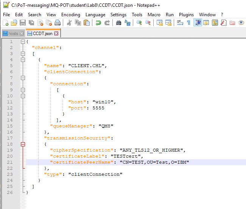Open the File menu
Image resolution: width=246 pixels, height=209 pixels.
(x=6, y=15)
